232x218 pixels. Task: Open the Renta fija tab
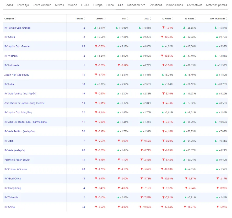[x=23, y=5]
